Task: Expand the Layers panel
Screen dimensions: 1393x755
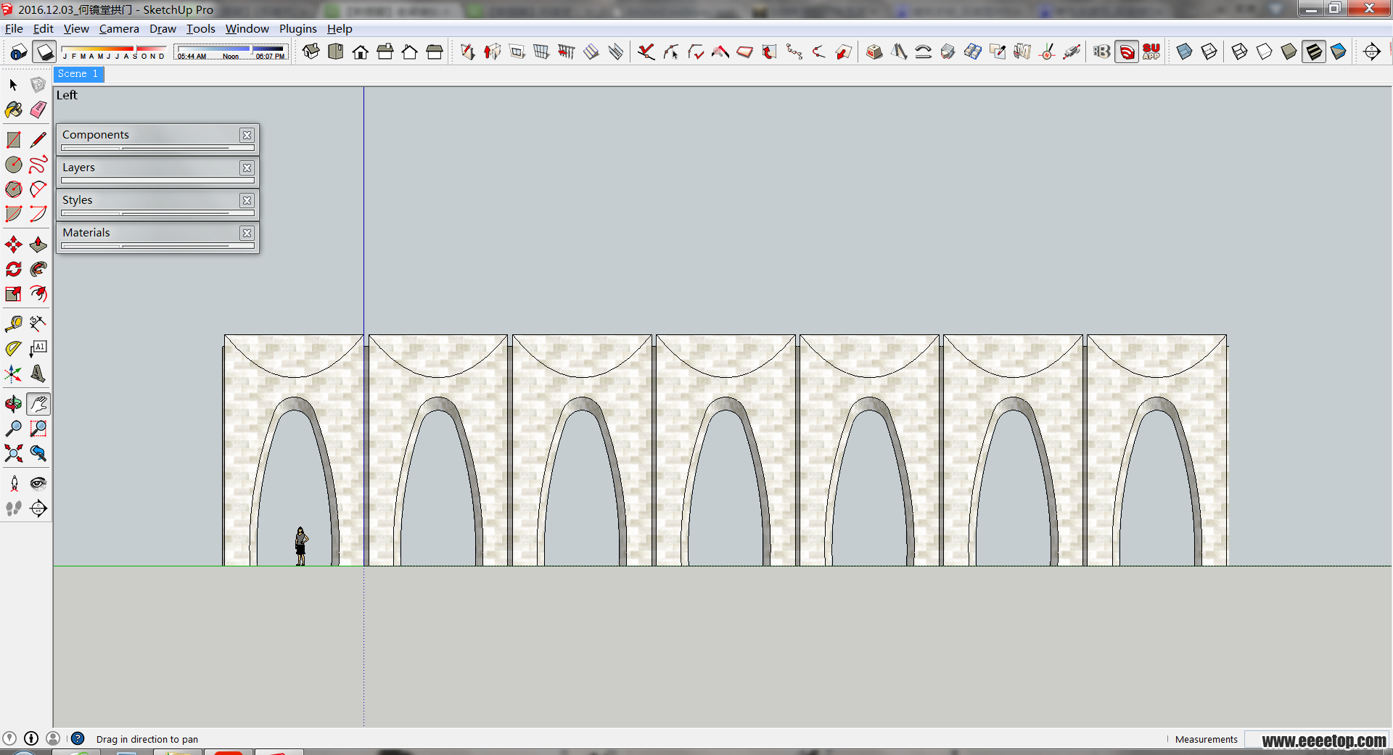Action: [149, 168]
